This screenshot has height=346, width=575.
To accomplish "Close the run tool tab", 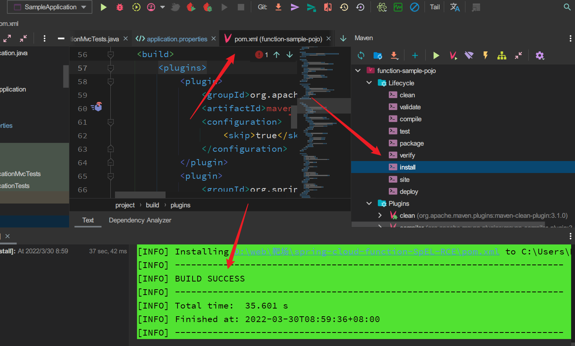I will 7,236.
